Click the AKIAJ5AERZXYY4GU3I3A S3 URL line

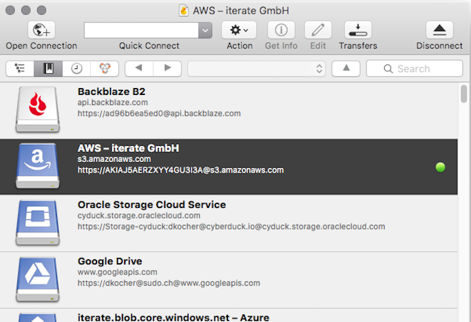(x=181, y=170)
